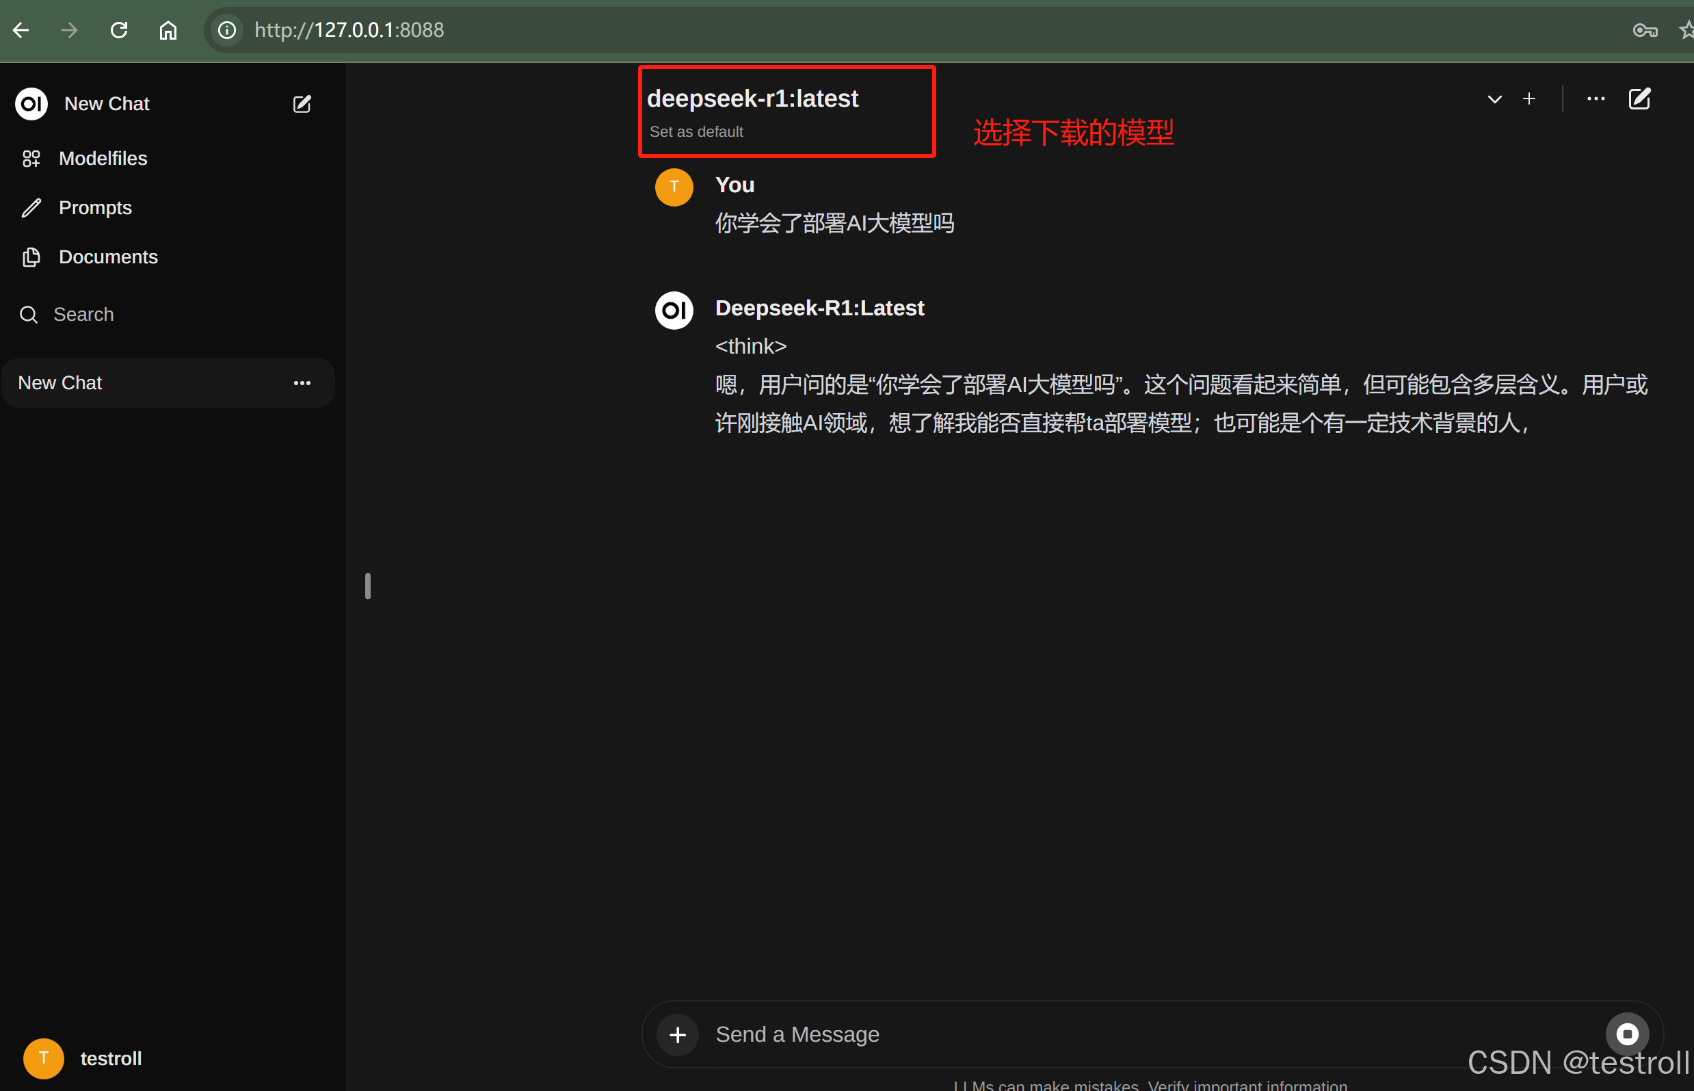Screen dimensions: 1694x1091
Task: Open Modelfiles from the sidebar
Action: coord(103,158)
